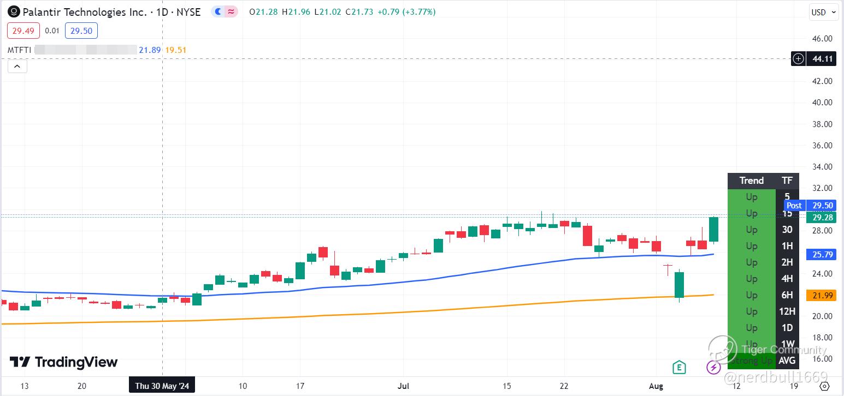Click the red 29.49 sell price button
The image size is (844, 396).
[23, 31]
